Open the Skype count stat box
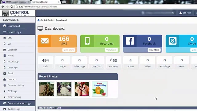 [62, 63]
